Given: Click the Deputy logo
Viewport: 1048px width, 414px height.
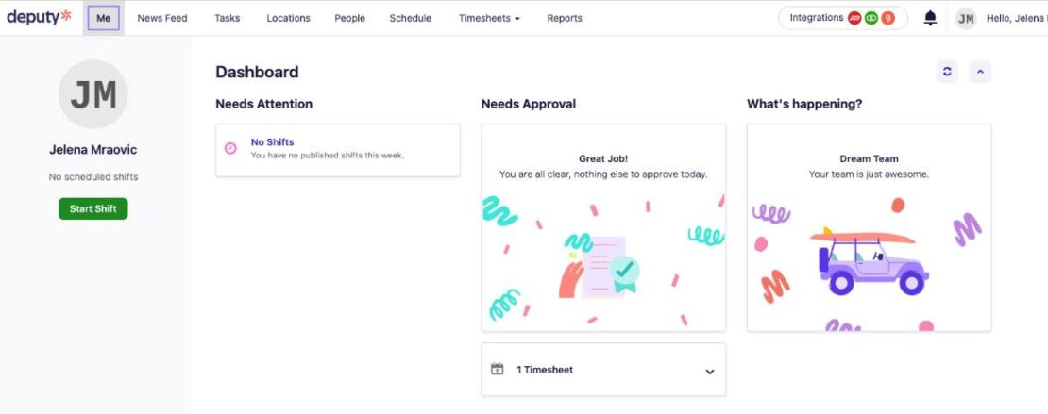Looking at the screenshot, I should 39,17.
